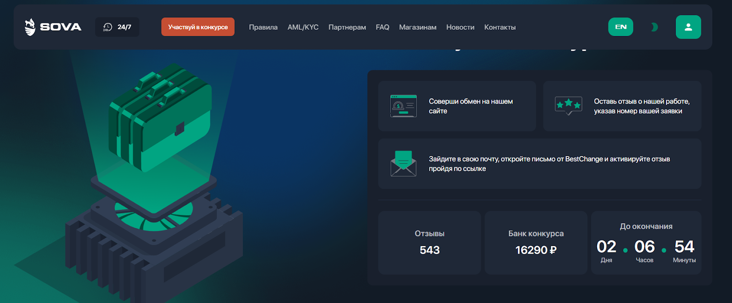
Task: Toggle dark mode with the moon icon
Action: coord(654,27)
